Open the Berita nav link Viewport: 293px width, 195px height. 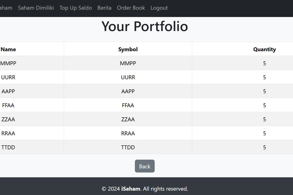click(105, 8)
